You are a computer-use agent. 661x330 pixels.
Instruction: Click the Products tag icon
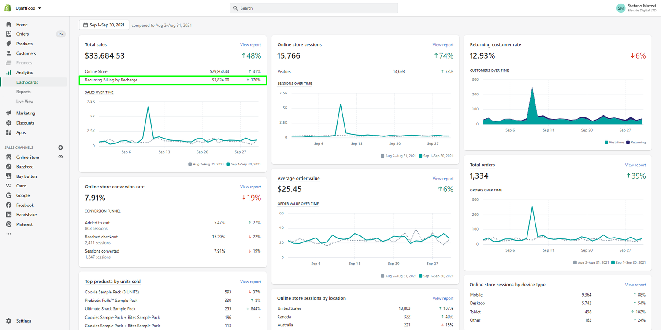(x=9, y=44)
